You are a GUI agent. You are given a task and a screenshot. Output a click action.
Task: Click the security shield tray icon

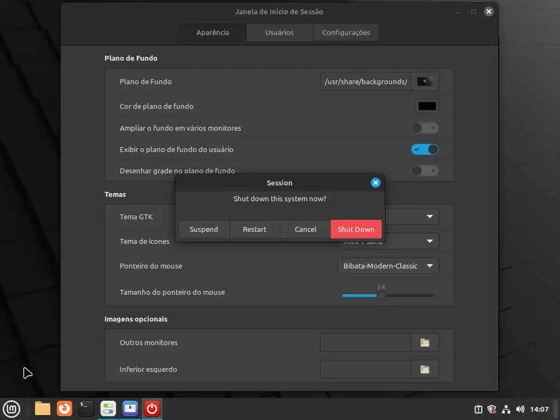[492, 409]
